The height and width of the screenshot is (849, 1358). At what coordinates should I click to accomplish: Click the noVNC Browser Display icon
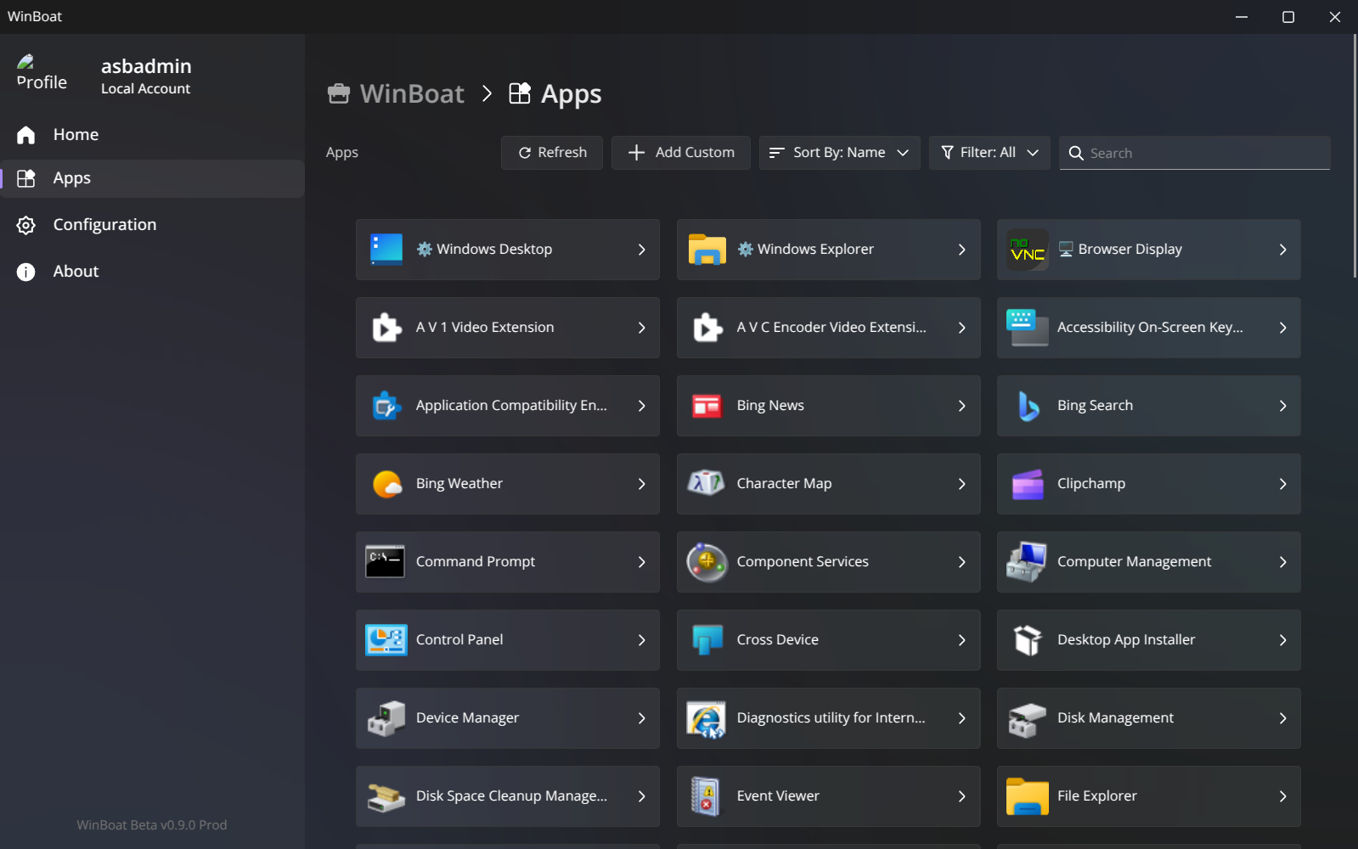1028,250
